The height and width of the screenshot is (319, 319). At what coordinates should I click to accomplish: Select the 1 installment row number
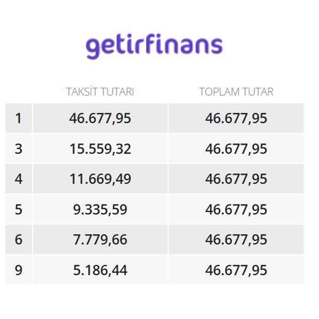pos(18,118)
